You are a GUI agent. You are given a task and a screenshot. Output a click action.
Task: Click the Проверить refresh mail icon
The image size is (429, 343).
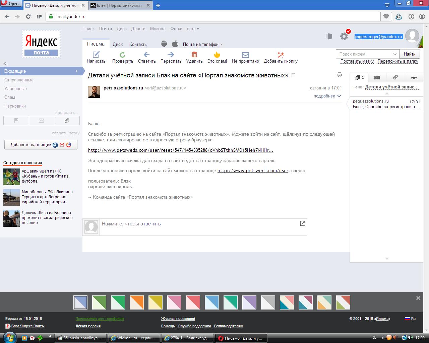tap(123, 55)
